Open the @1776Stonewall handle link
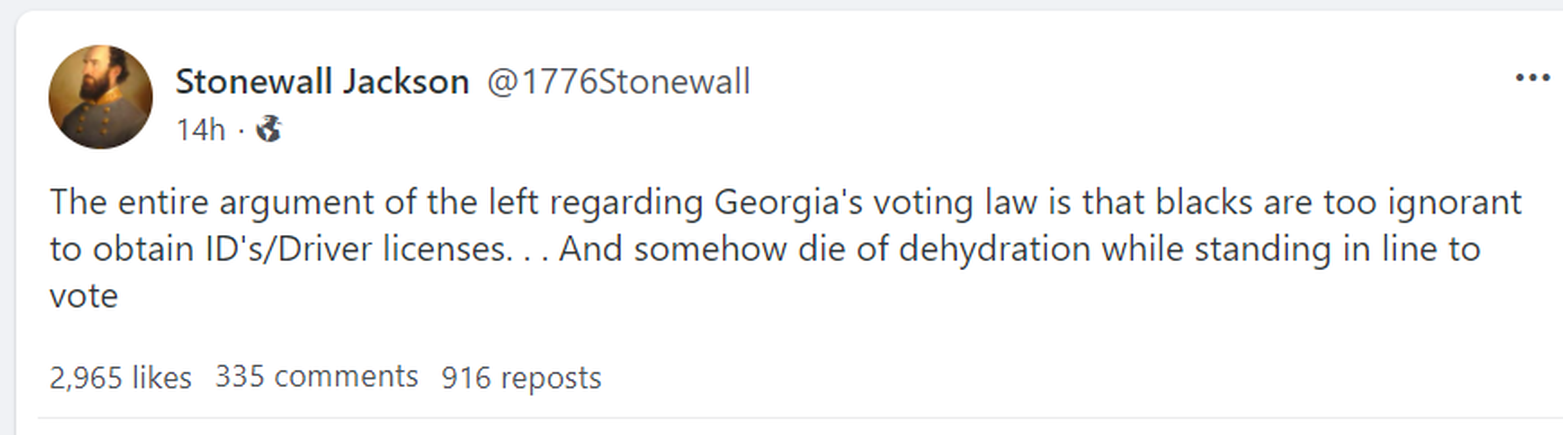The width and height of the screenshot is (1563, 435). (x=618, y=81)
